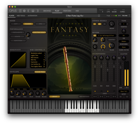Click the Mic Positions button

point(85,97)
